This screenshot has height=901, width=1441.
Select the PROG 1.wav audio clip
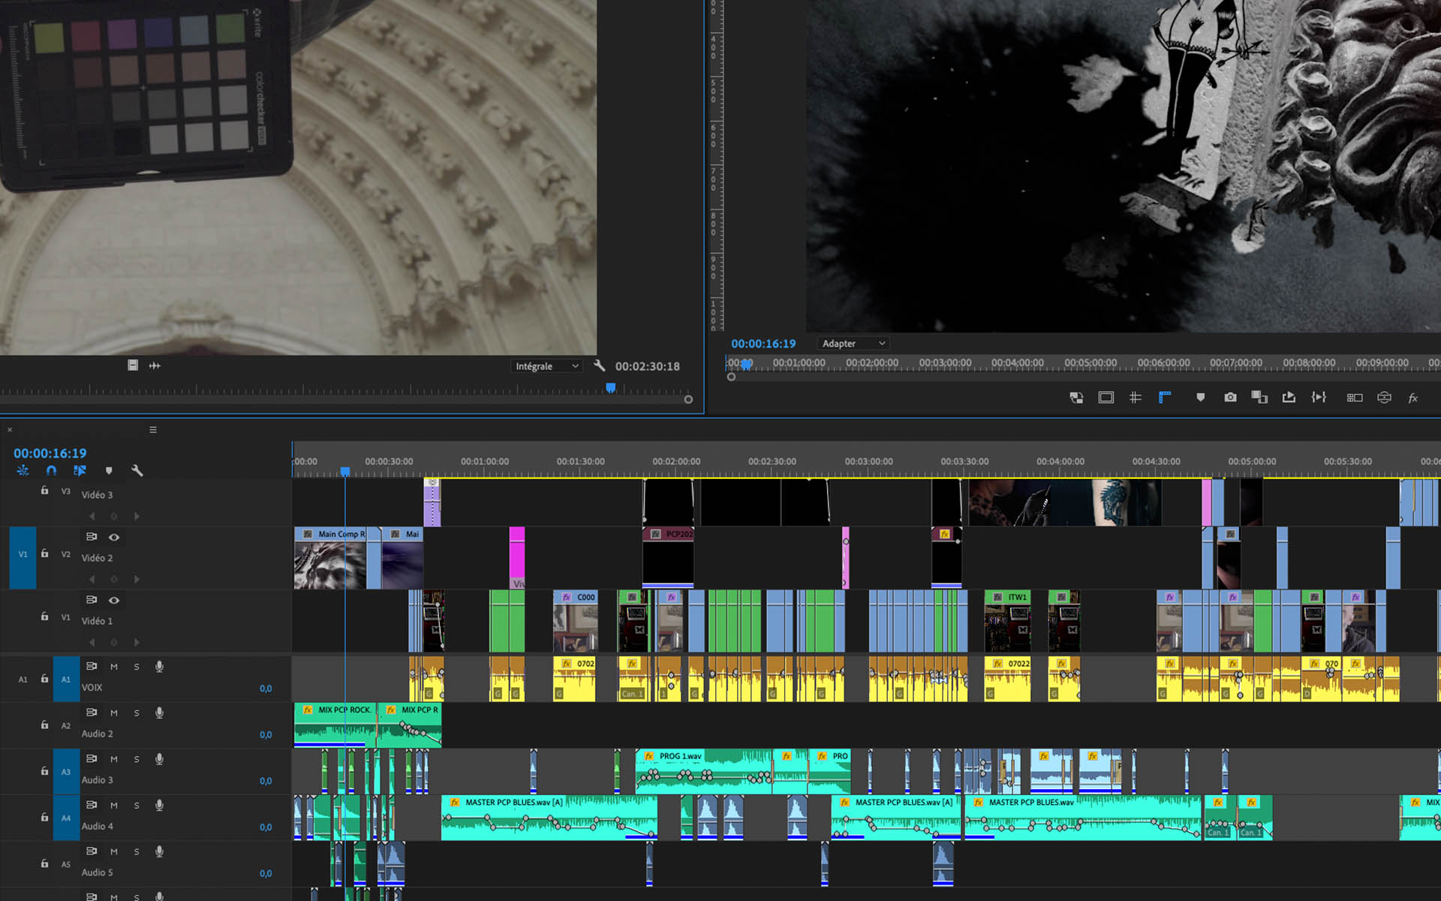pyautogui.click(x=704, y=771)
